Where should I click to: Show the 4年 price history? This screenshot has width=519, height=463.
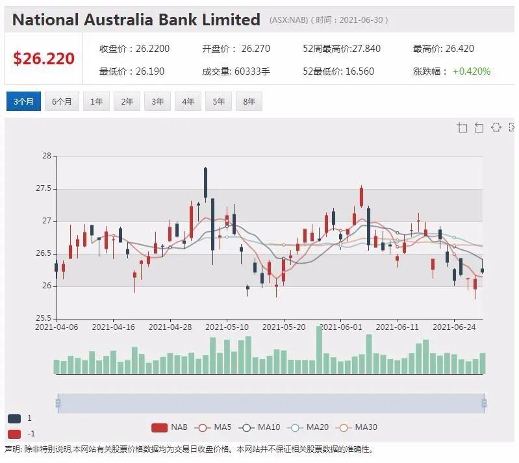[x=188, y=101]
